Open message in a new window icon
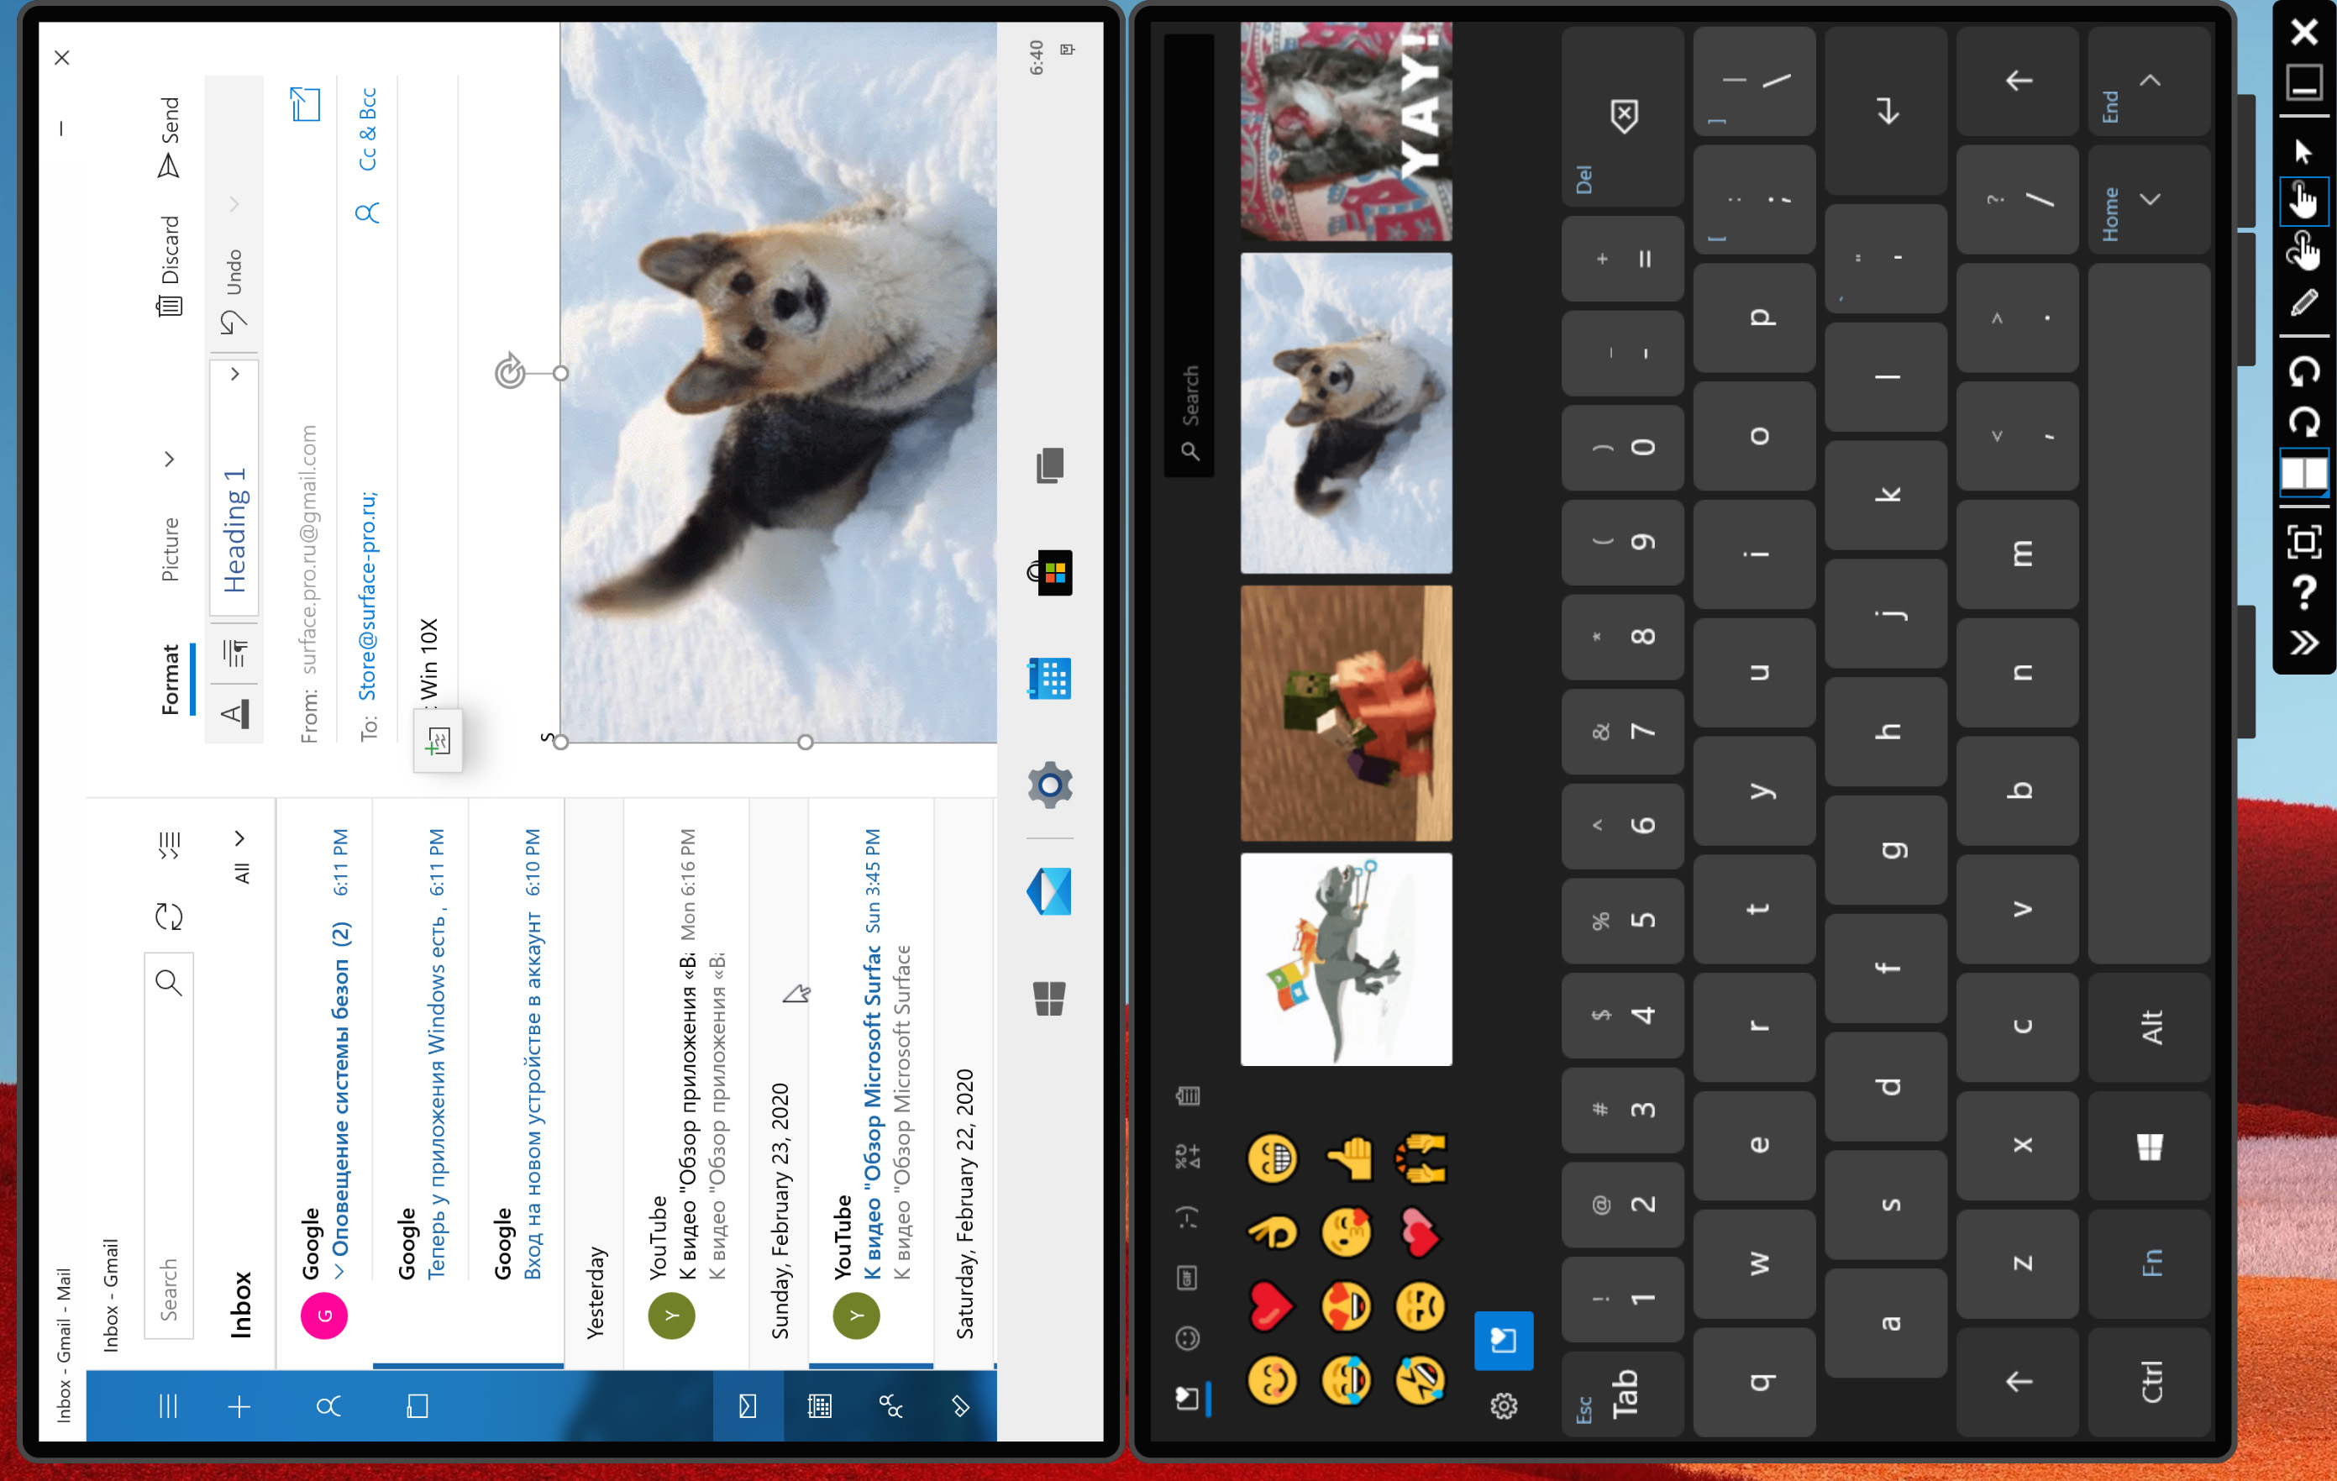 [306, 104]
